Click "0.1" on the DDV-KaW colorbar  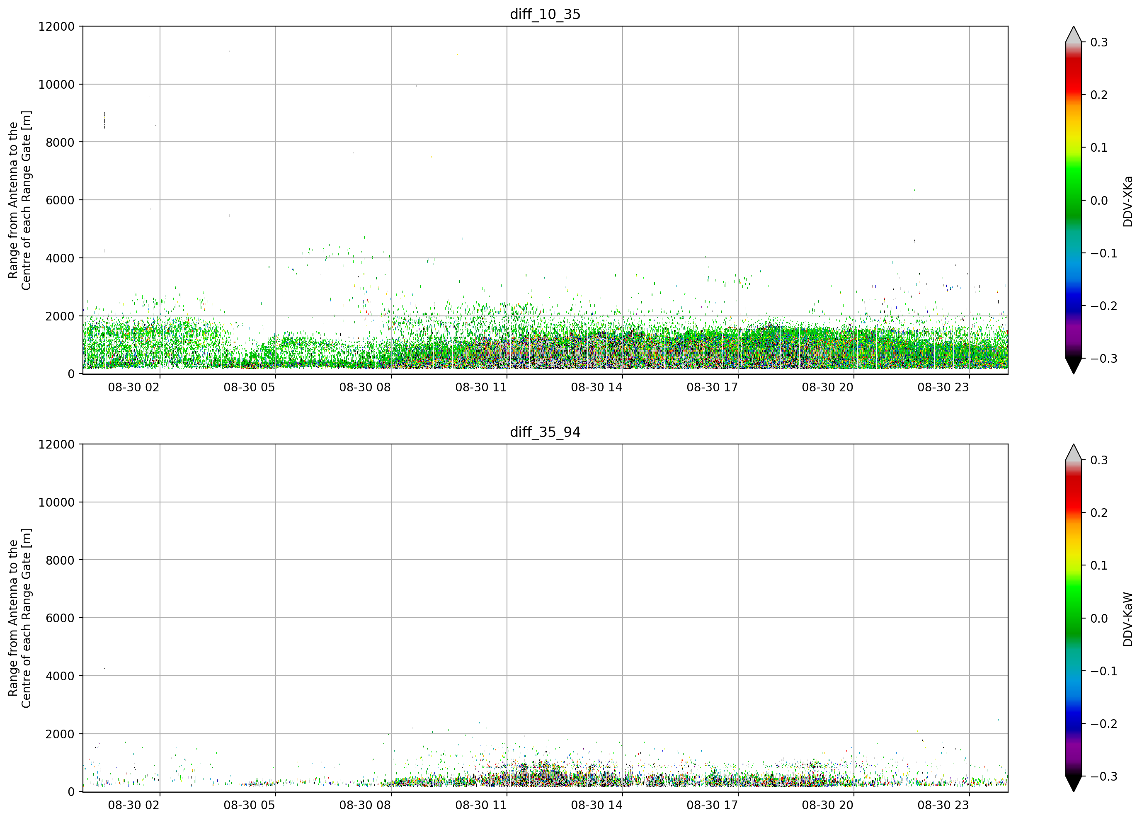click(1099, 566)
